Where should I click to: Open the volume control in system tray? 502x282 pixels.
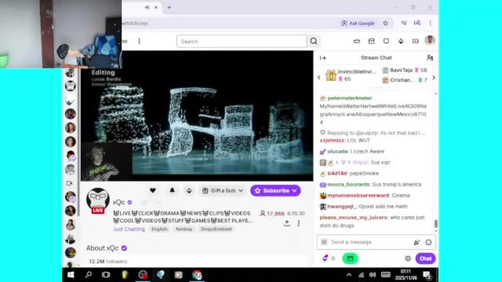373,275
